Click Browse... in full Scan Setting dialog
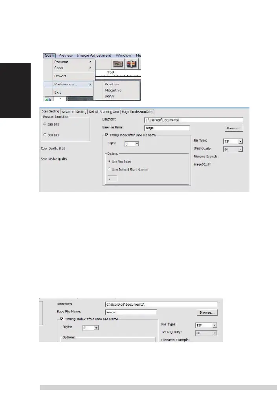The height and width of the screenshot is (408, 277). point(234,128)
